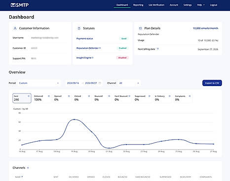Click the Enabled status badge

coord(123,48)
